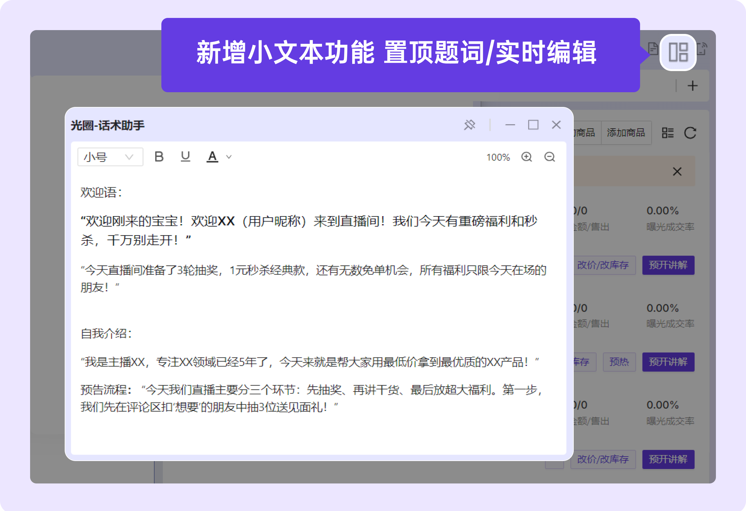Image resolution: width=746 pixels, height=511 pixels.
Task: Click the 预热 button
Action: point(619,362)
